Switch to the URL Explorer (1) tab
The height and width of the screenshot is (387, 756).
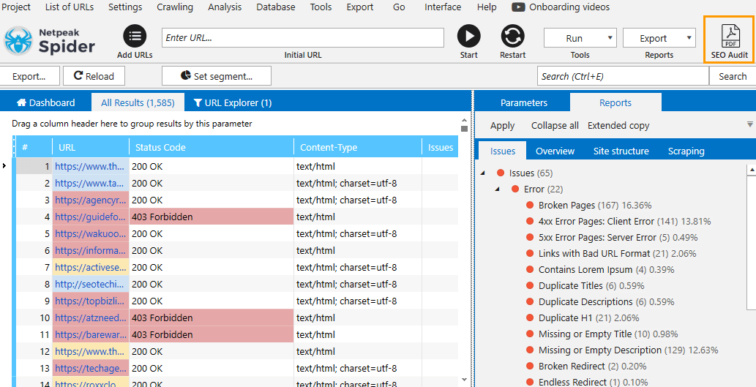pos(233,102)
